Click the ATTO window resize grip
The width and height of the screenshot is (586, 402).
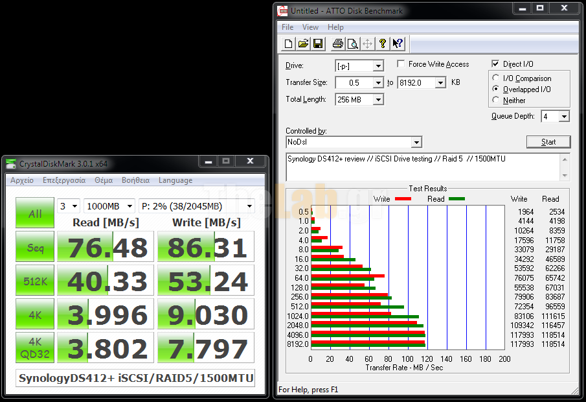(x=575, y=391)
